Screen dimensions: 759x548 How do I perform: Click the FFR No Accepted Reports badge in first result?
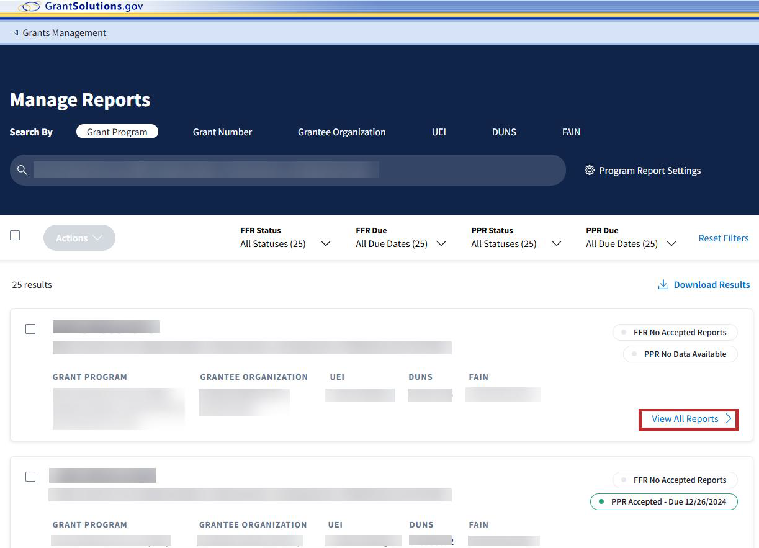coord(675,333)
